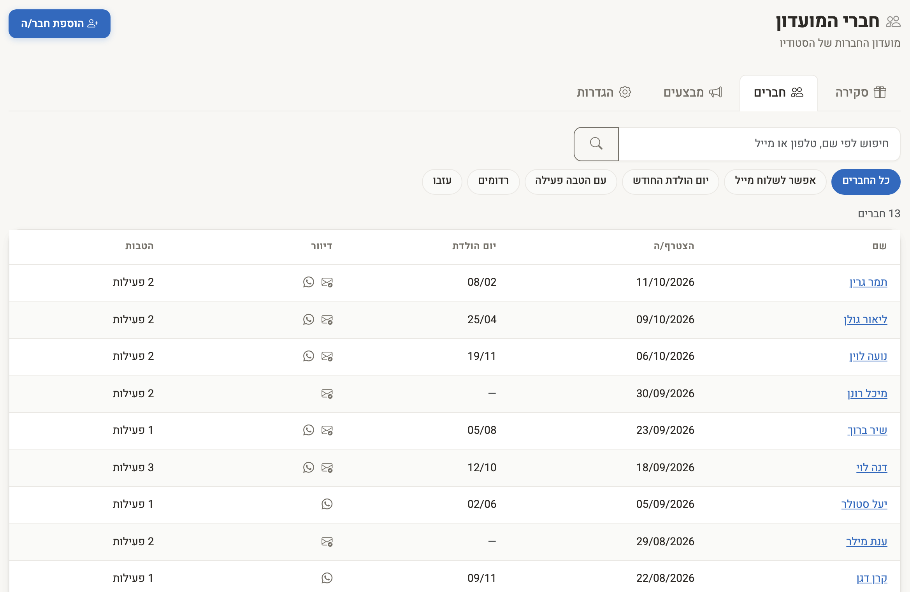Viewport: 910px width, 592px height.
Task: Click the WhatsApp icon in שיר ברוך row
Action: (309, 430)
